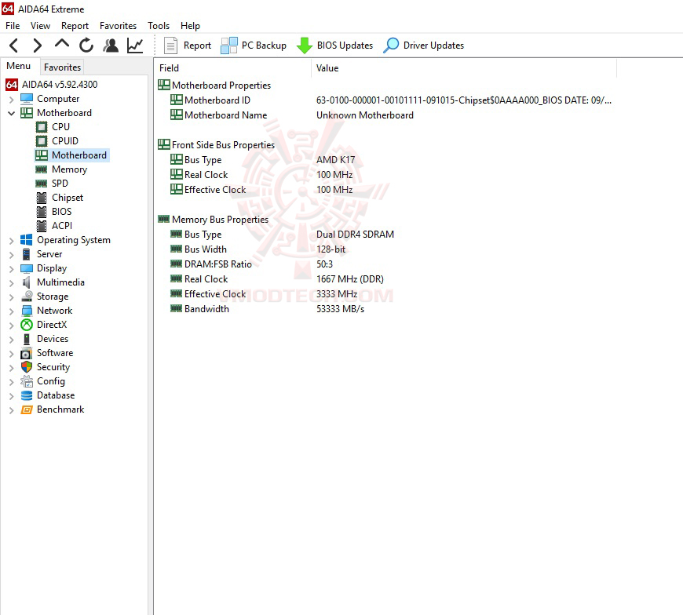The height and width of the screenshot is (615, 683).
Task: Select the BIOS chip icon in tree
Action: point(42,212)
